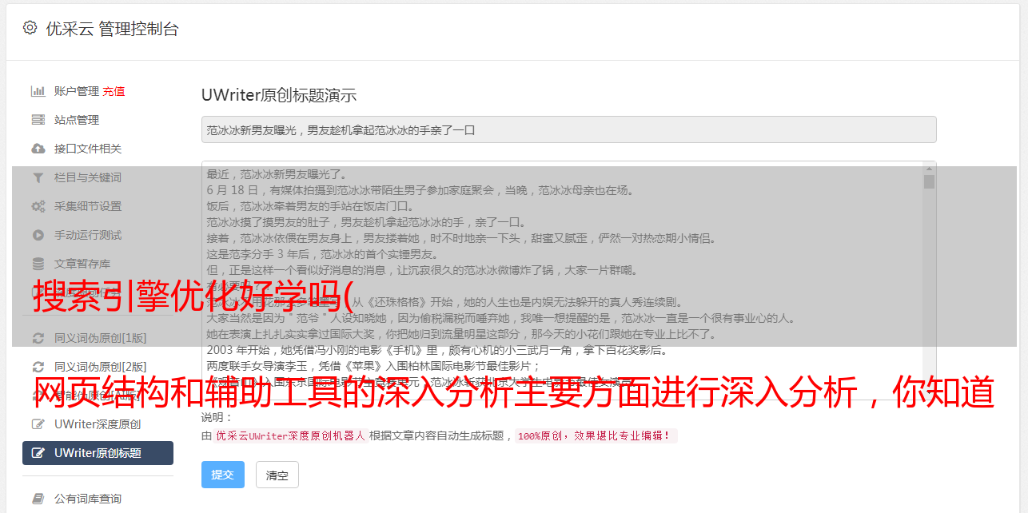Open the 同义词伪原创[2版] menu item
Screen dimensions: 1028x513
98,366
